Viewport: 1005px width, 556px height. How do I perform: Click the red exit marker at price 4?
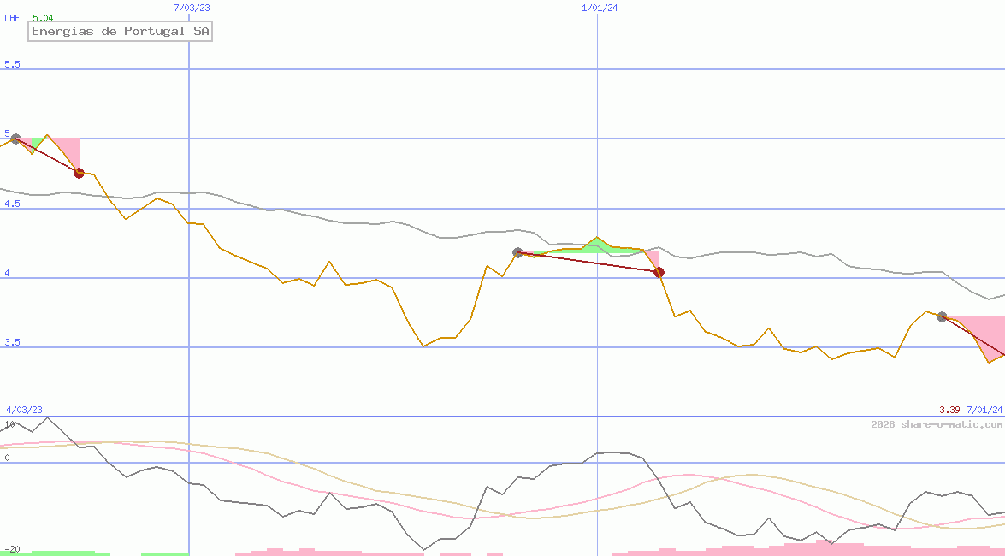click(659, 272)
